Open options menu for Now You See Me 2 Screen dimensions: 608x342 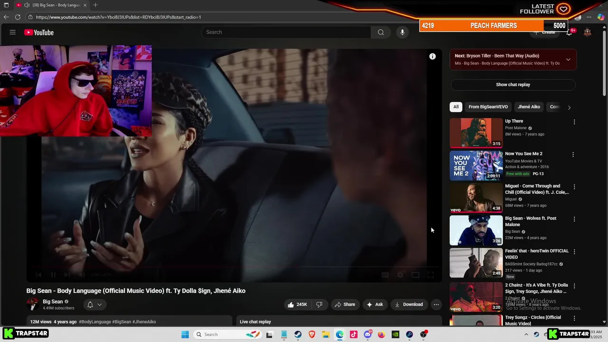tap(573, 154)
